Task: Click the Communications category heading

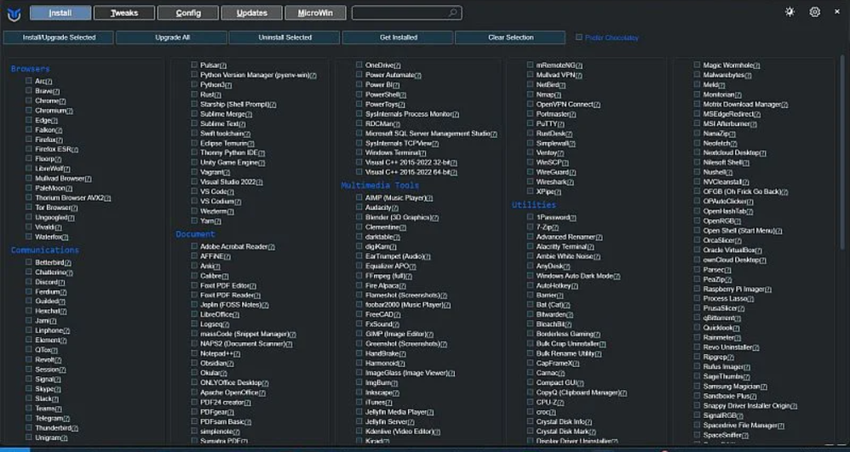Action: (45, 250)
